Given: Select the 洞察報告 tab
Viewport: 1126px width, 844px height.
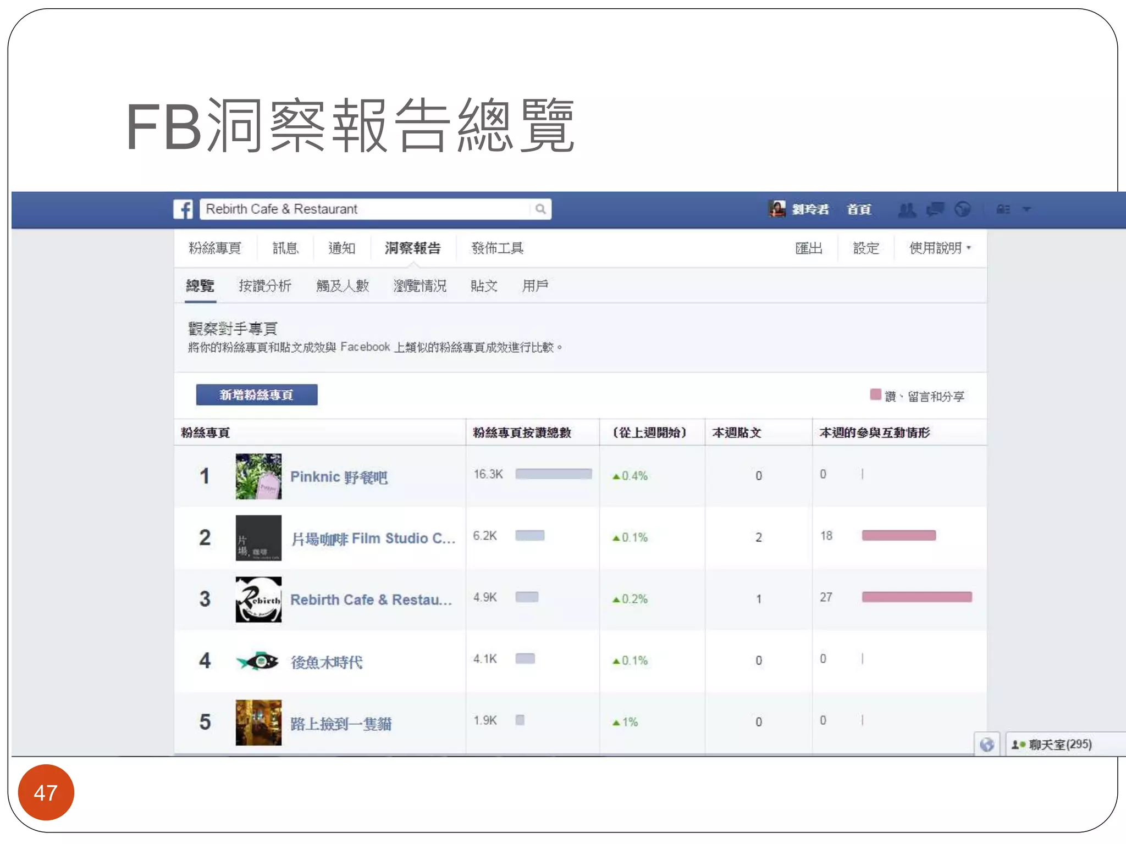Looking at the screenshot, I should point(413,248).
